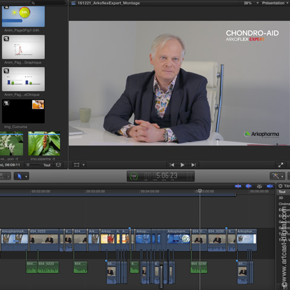Screen dimensions: 290x290
Task: Click the 100% background tasks indicator
Action: (134, 176)
